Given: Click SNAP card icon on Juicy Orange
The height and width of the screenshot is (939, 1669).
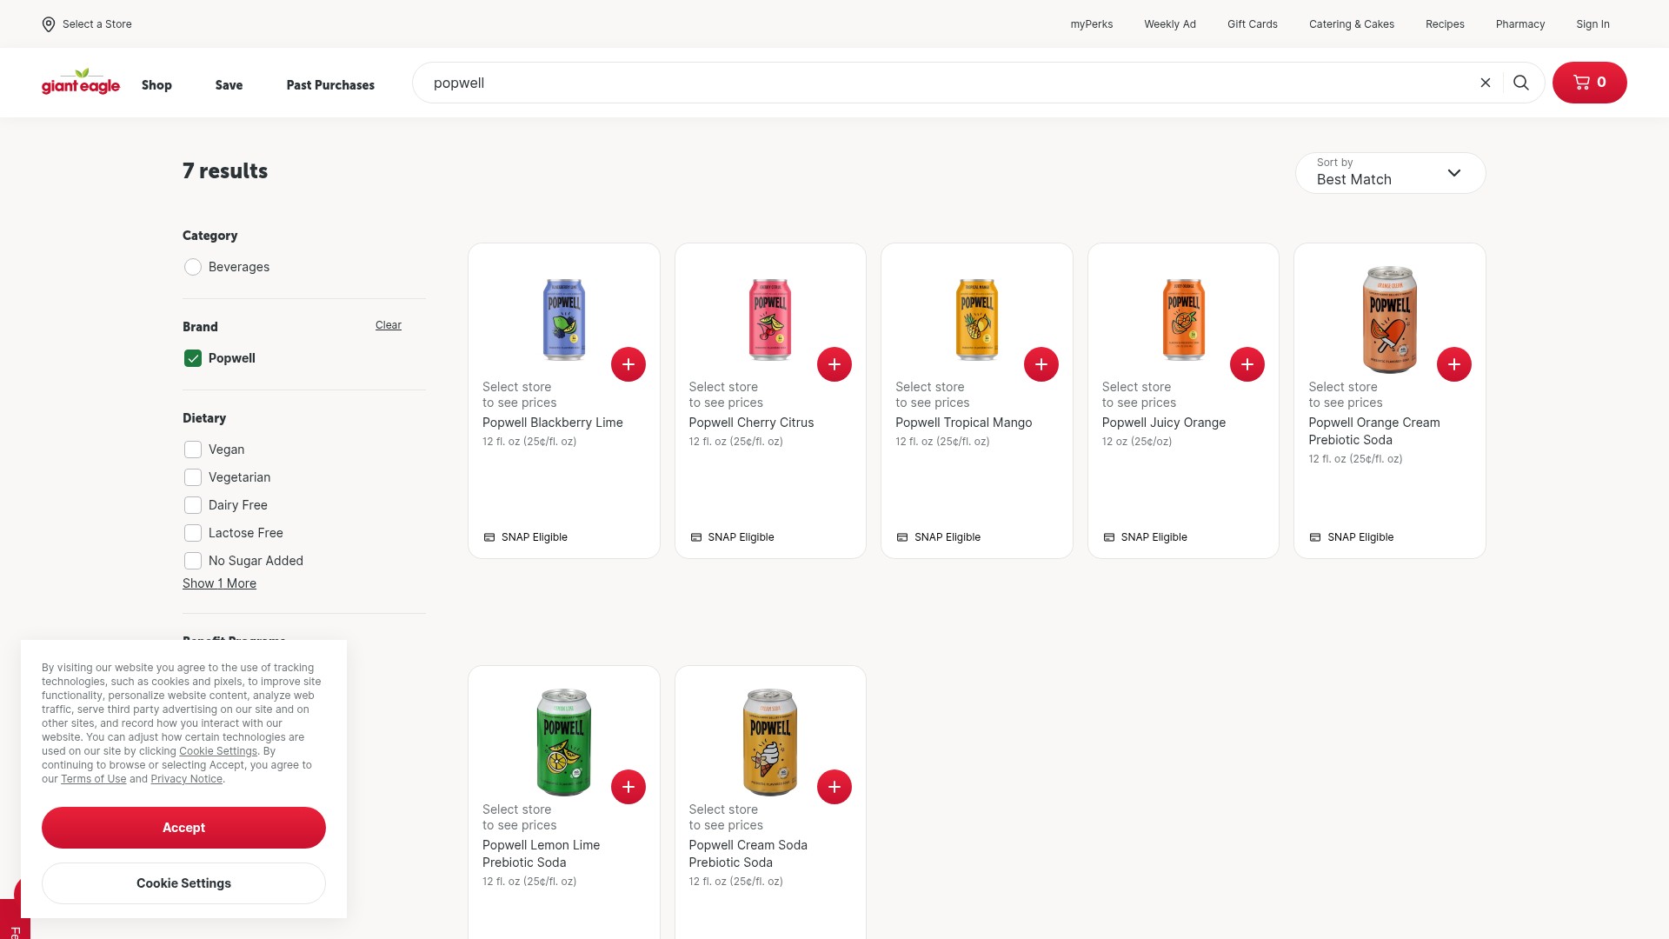Looking at the screenshot, I should pos(1109,537).
